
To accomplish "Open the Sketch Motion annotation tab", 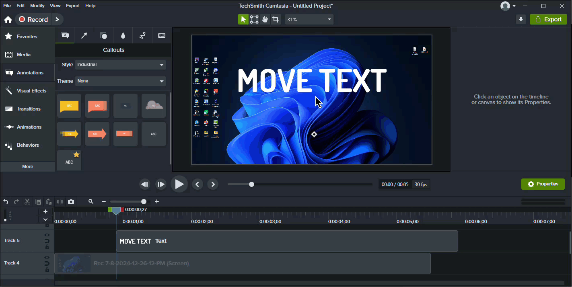I will click(x=142, y=36).
